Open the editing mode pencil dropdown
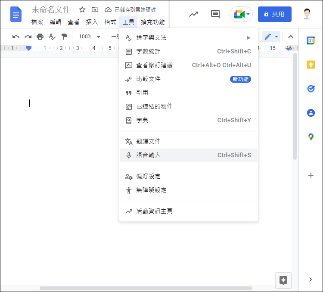Image resolution: width=323 pixels, height=292 pixels. (271, 37)
